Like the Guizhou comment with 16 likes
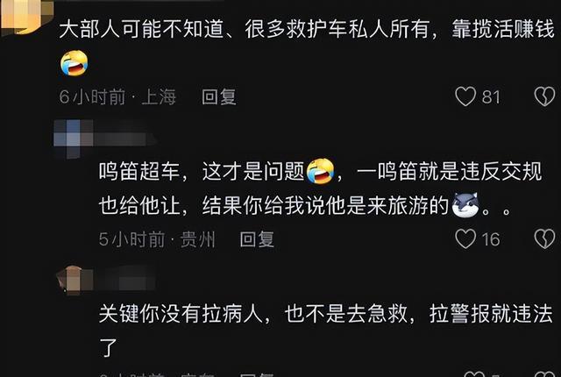The width and height of the screenshot is (561, 377). point(465,238)
